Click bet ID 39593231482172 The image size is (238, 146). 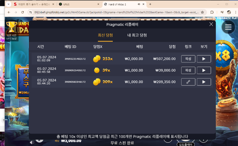coord(75,59)
